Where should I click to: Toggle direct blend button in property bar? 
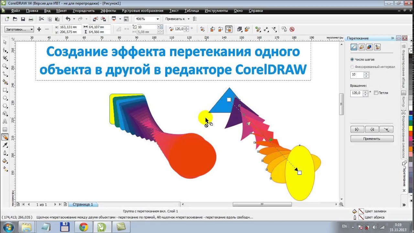(x=212, y=29)
